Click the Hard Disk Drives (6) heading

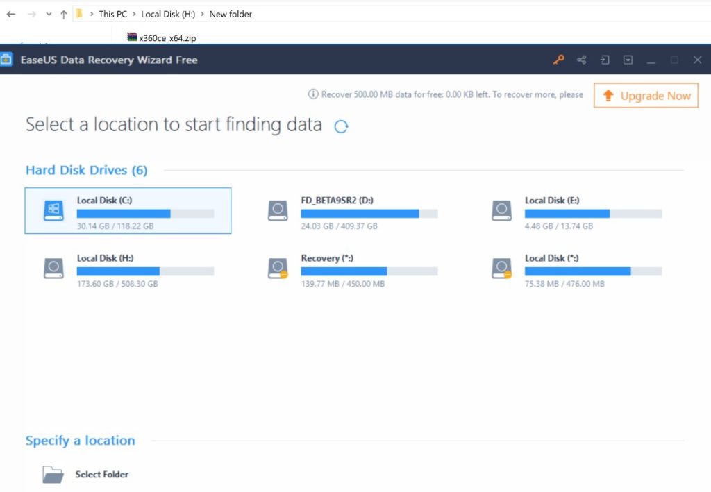87,170
